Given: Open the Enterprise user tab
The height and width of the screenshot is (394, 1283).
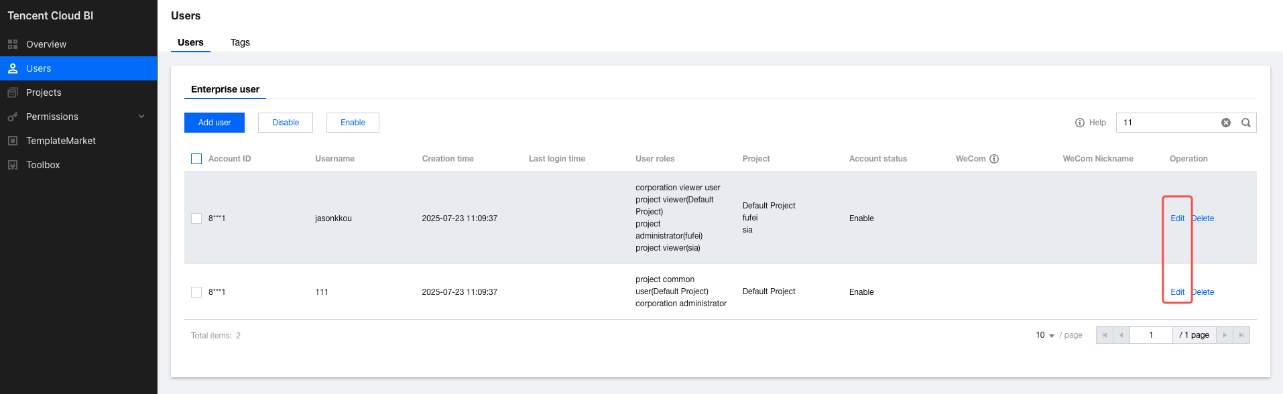Looking at the screenshot, I should (225, 89).
